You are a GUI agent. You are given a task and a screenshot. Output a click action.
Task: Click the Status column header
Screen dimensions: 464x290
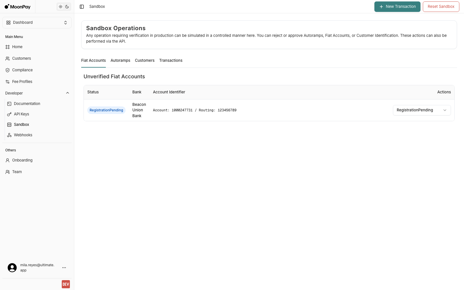[93, 92]
